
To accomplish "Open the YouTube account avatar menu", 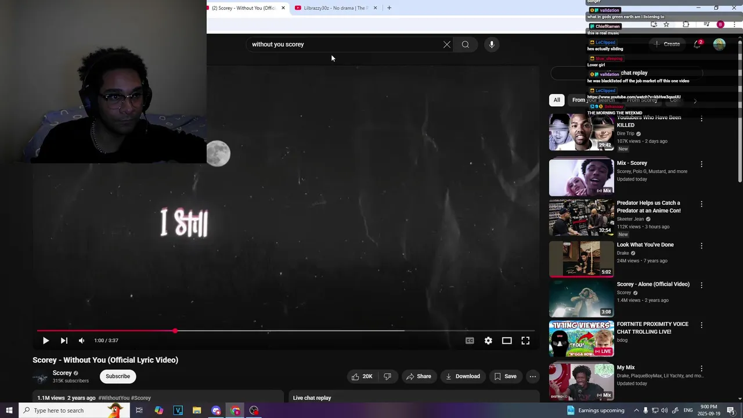I will pyautogui.click(x=719, y=44).
